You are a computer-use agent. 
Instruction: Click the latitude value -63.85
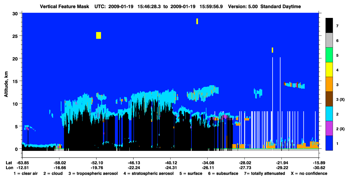click(22, 163)
